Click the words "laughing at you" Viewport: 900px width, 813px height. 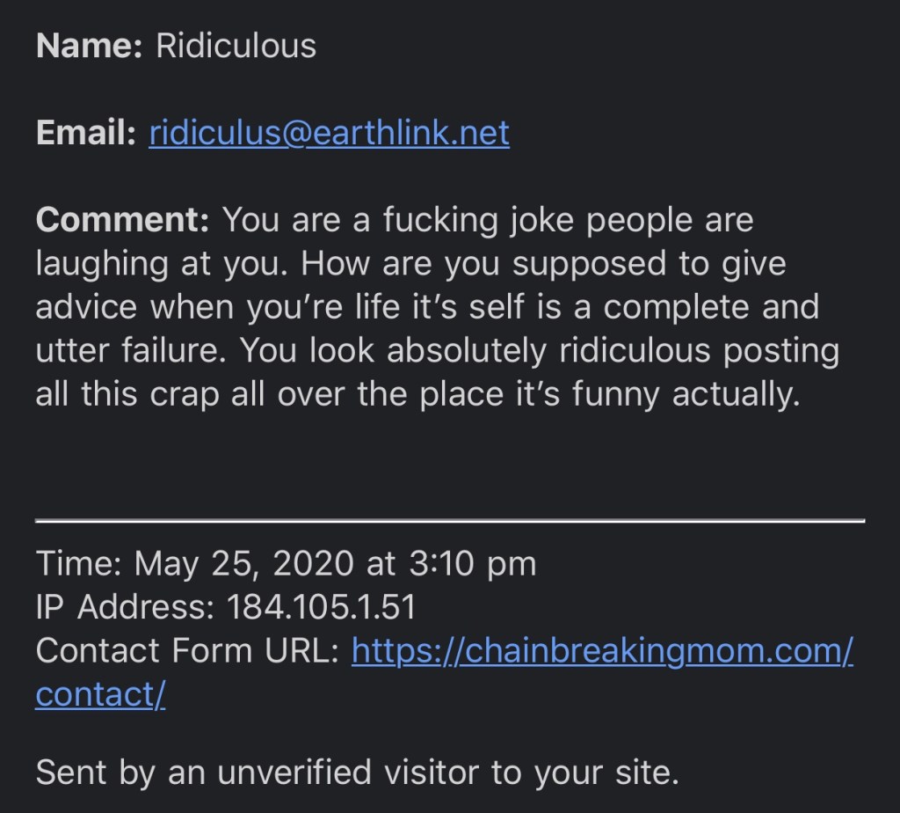point(162,263)
